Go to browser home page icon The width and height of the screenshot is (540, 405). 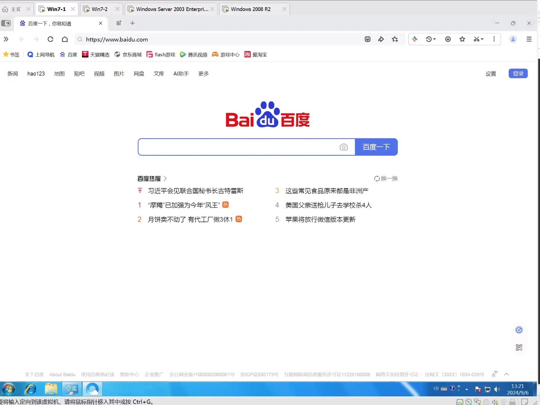(x=65, y=39)
